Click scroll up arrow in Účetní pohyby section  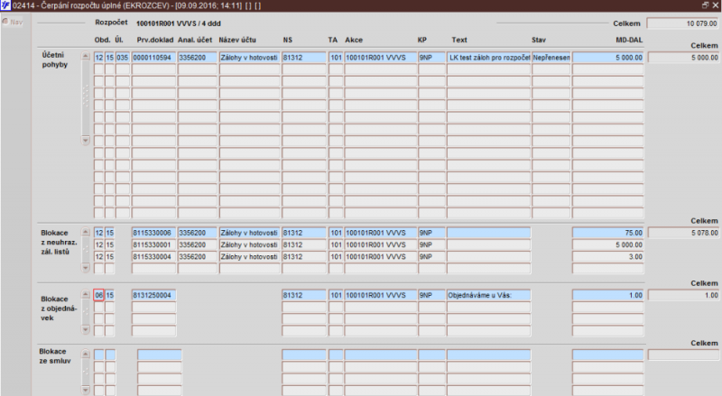tap(85, 56)
